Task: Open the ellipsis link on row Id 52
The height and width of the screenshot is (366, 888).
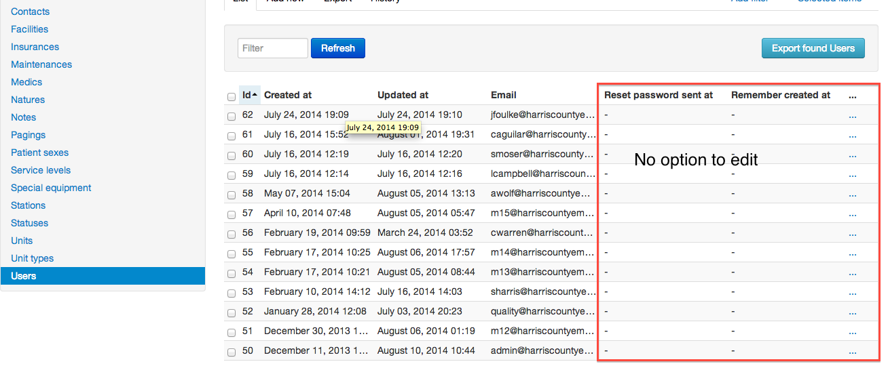Action: [853, 312]
